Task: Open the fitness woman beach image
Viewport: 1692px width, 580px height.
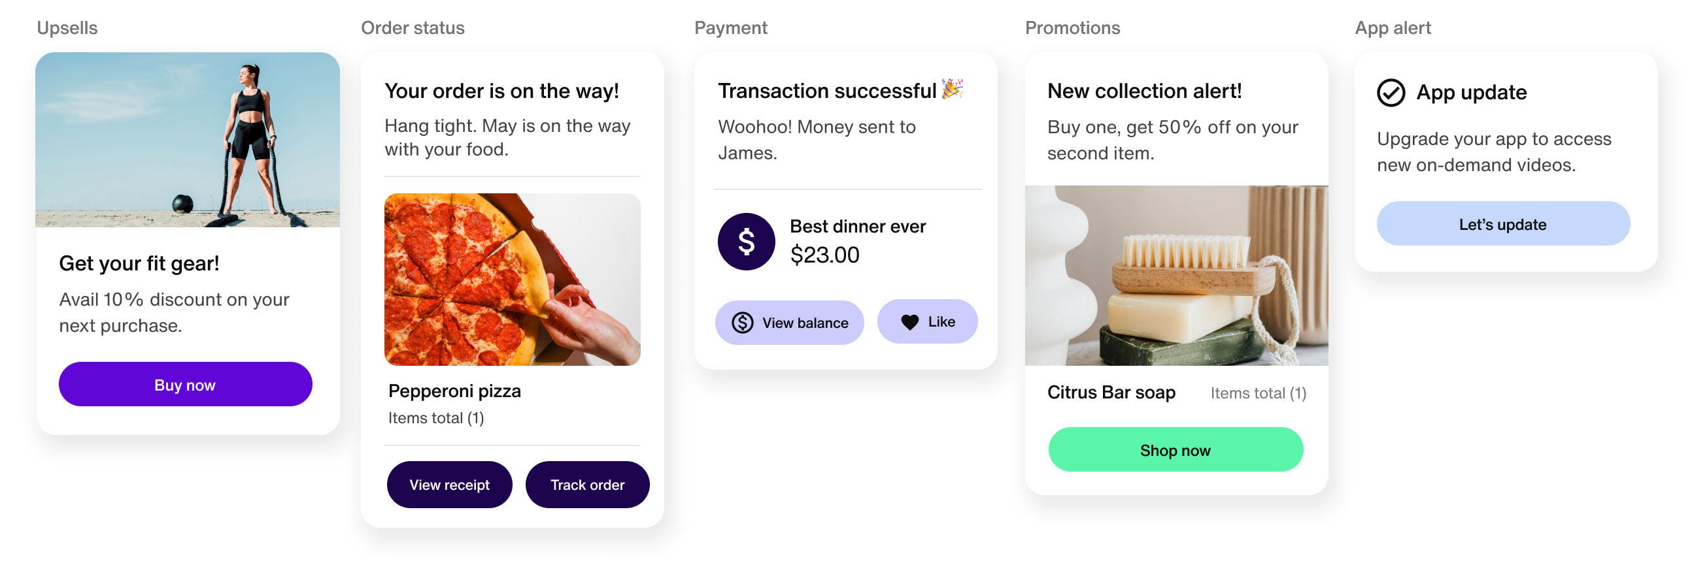Action: click(x=188, y=140)
